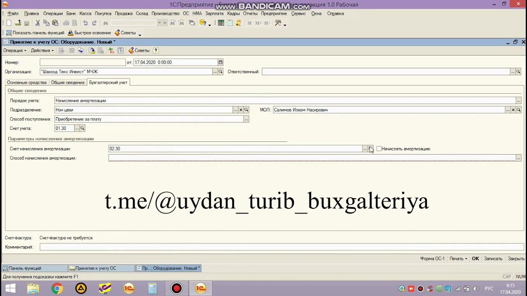The height and width of the screenshot is (296, 527).
Task: Click the New document toolbar icon
Action: (x=9, y=23)
